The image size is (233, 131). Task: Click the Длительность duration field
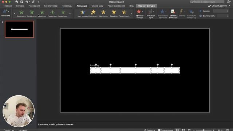(x=221, y=16)
